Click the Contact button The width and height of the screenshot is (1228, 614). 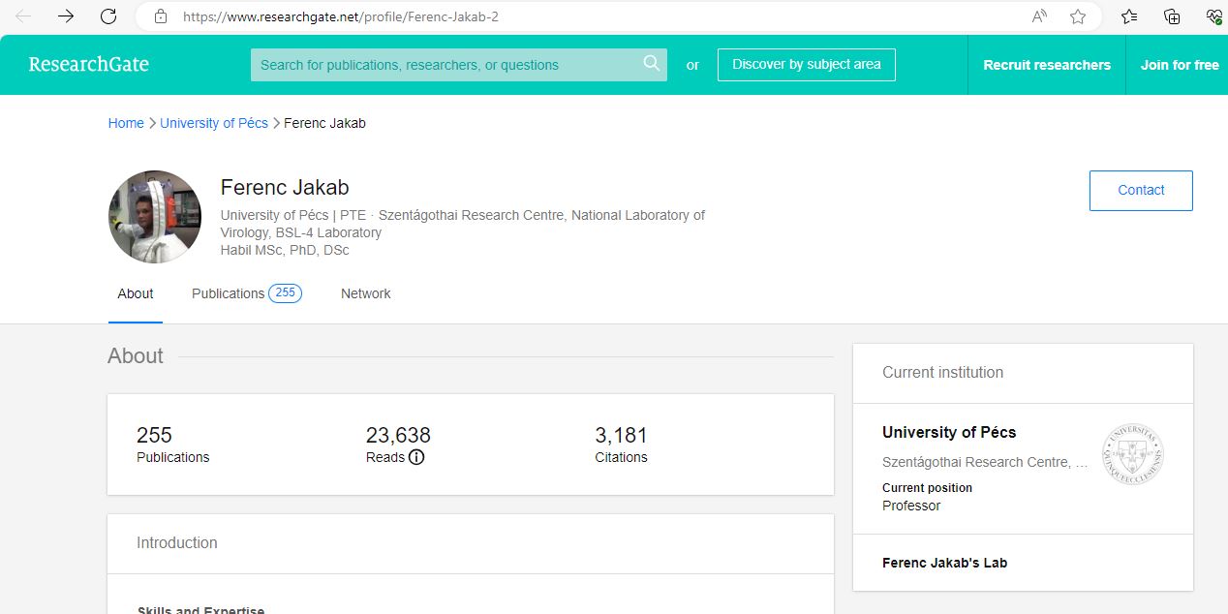point(1141,191)
